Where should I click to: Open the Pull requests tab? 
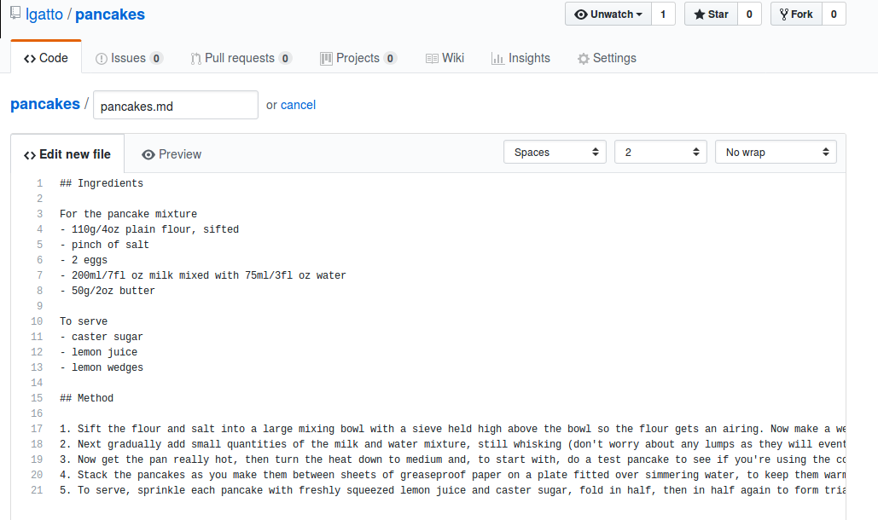(241, 58)
